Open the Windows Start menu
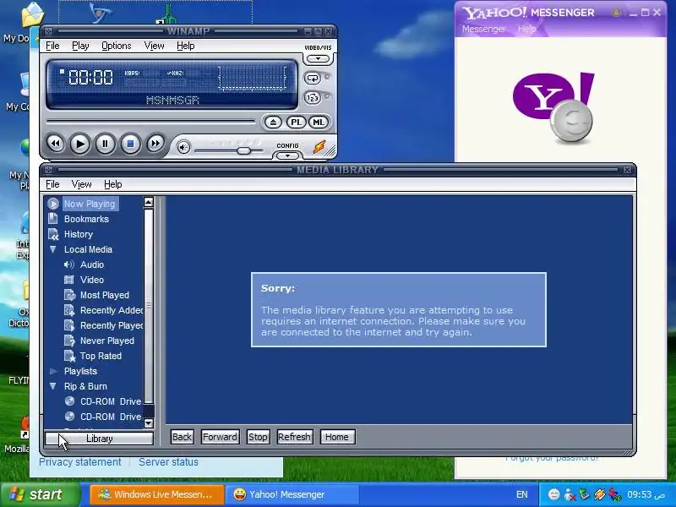676x507 pixels. tap(41, 495)
